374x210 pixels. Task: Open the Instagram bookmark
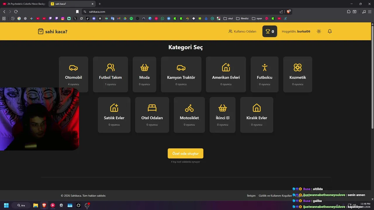point(63,18)
